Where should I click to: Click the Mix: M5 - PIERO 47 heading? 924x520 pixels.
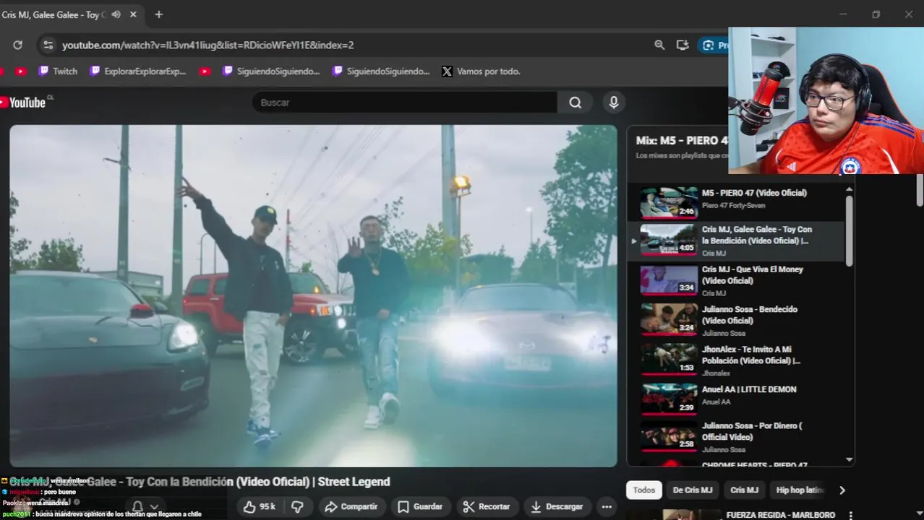coord(682,140)
